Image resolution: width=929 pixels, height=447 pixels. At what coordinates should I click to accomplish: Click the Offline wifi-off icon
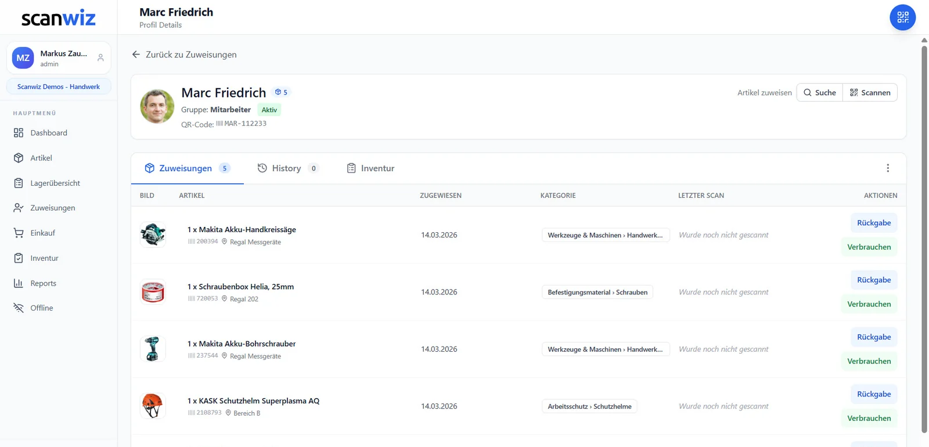click(x=19, y=308)
